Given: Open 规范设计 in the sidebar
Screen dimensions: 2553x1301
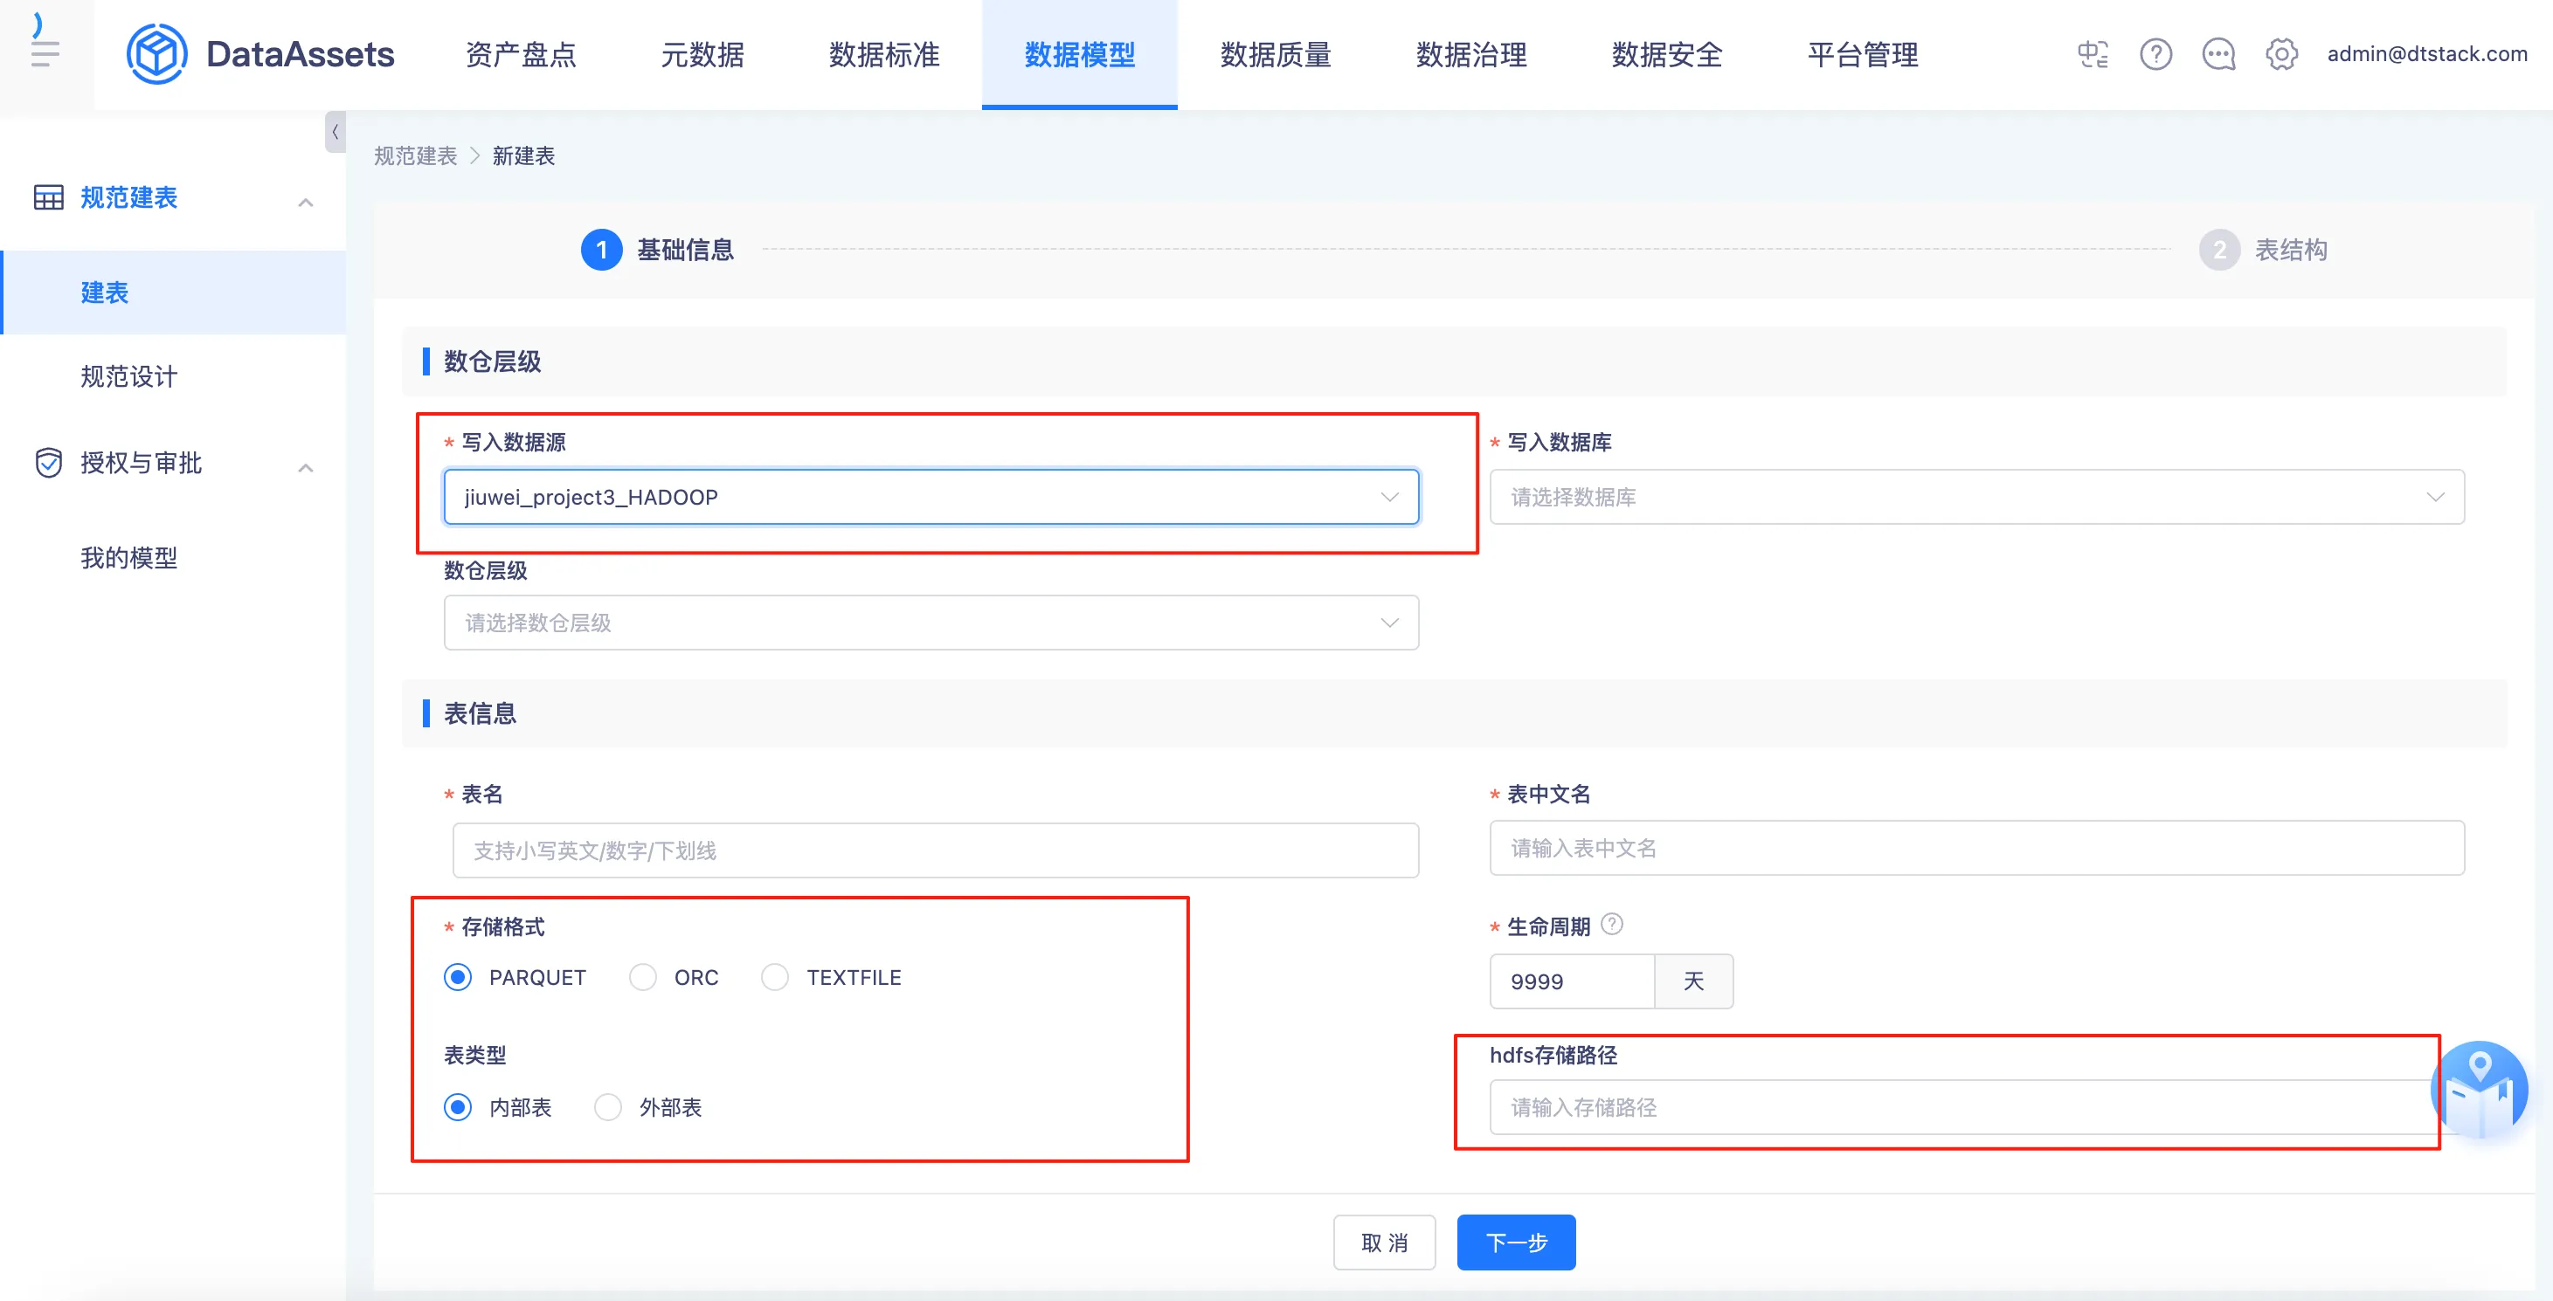Looking at the screenshot, I should 128,376.
